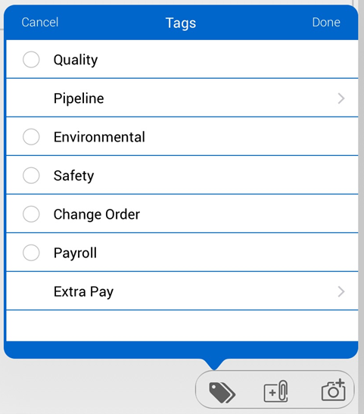Image resolution: width=364 pixels, height=414 pixels.
Task: Tap Done in the Tags header
Action: (326, 22)
